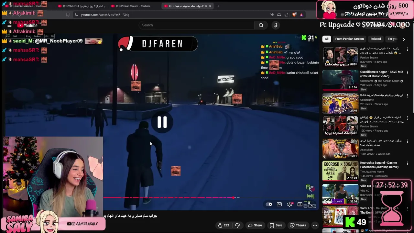Open the Gucciflame 3:16 video thumbnail
Screen dimensions: 414x233
coord(340,80)
